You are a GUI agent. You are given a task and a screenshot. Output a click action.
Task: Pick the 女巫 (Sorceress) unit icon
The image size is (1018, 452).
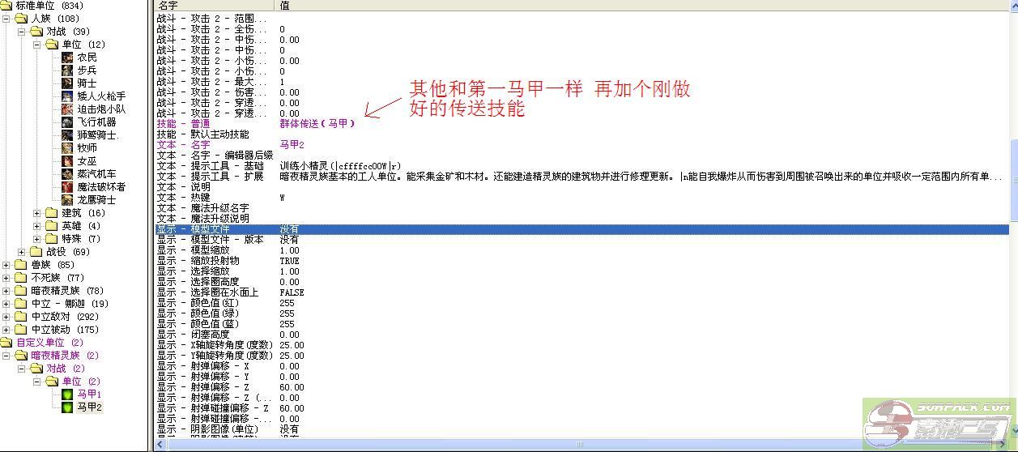coord(68,161)
